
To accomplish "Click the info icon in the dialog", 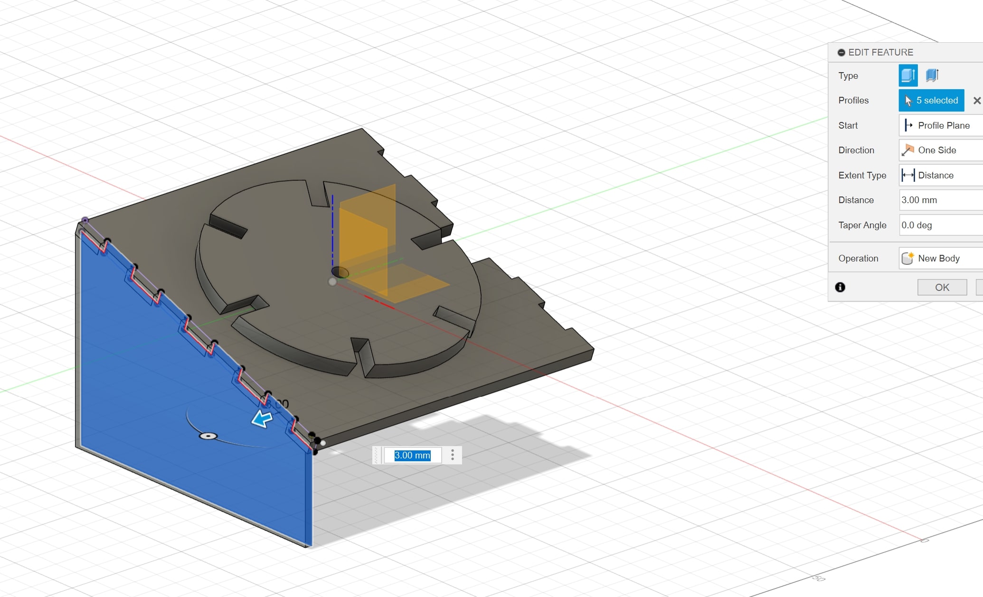I will tap(840, 287).
